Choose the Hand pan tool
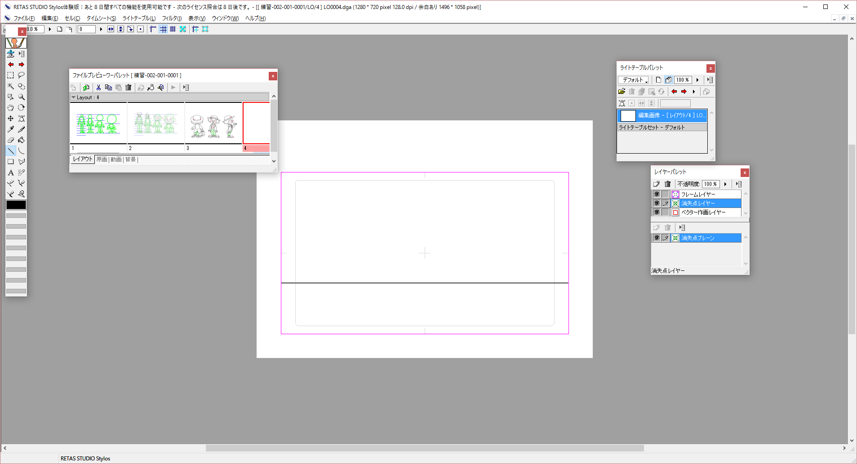 click(x=11, y=108)
